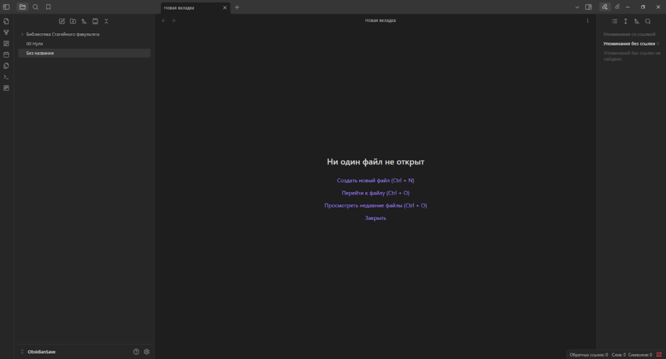Open the sidebar search tab

click(x=36, y=7)
